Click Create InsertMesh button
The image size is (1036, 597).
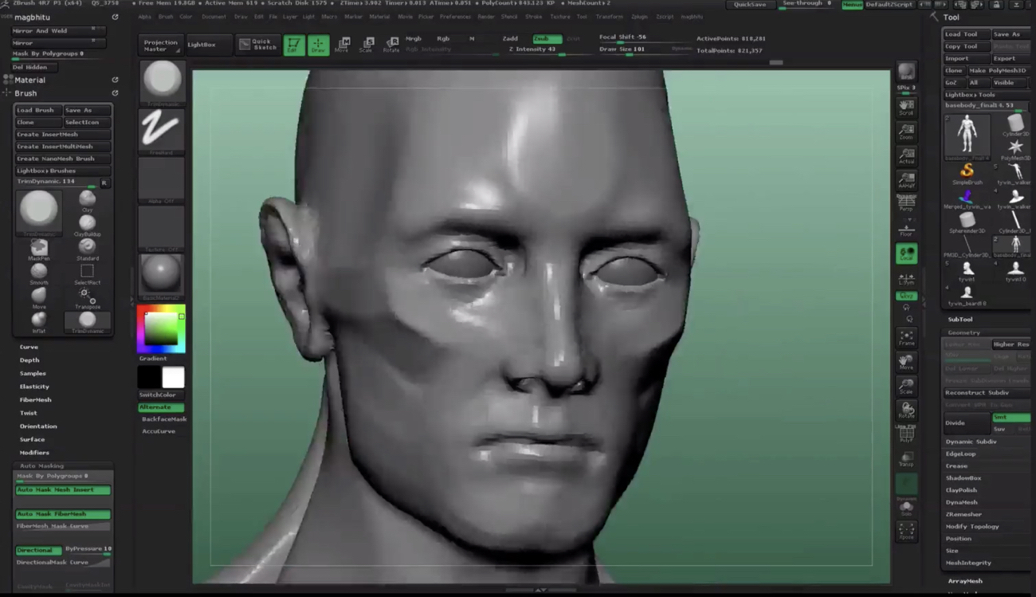[63, 135]
